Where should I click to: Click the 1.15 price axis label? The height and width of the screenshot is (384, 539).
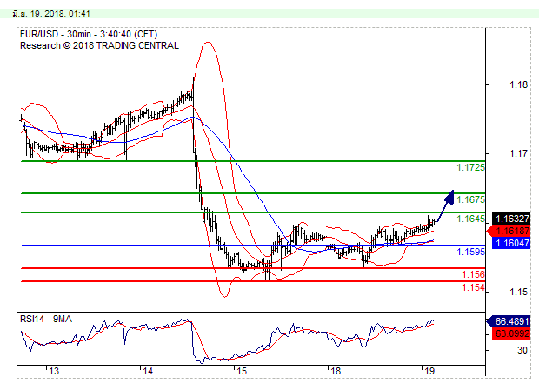pyautogui.click(x=518, y=292)
